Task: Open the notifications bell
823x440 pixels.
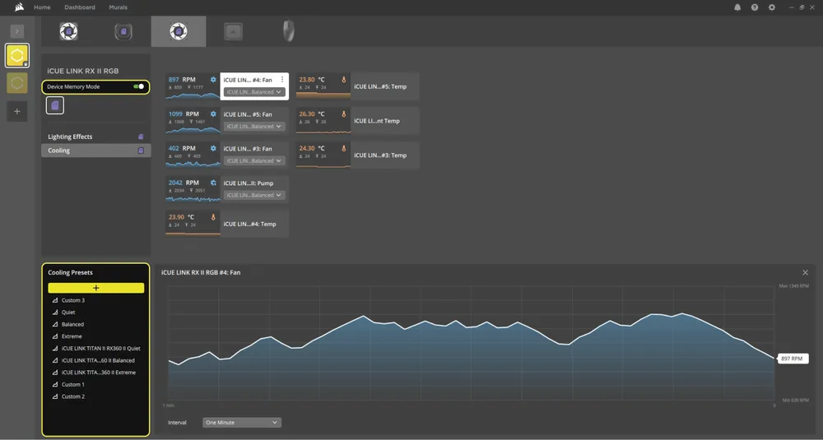Action: pos(737,7)
